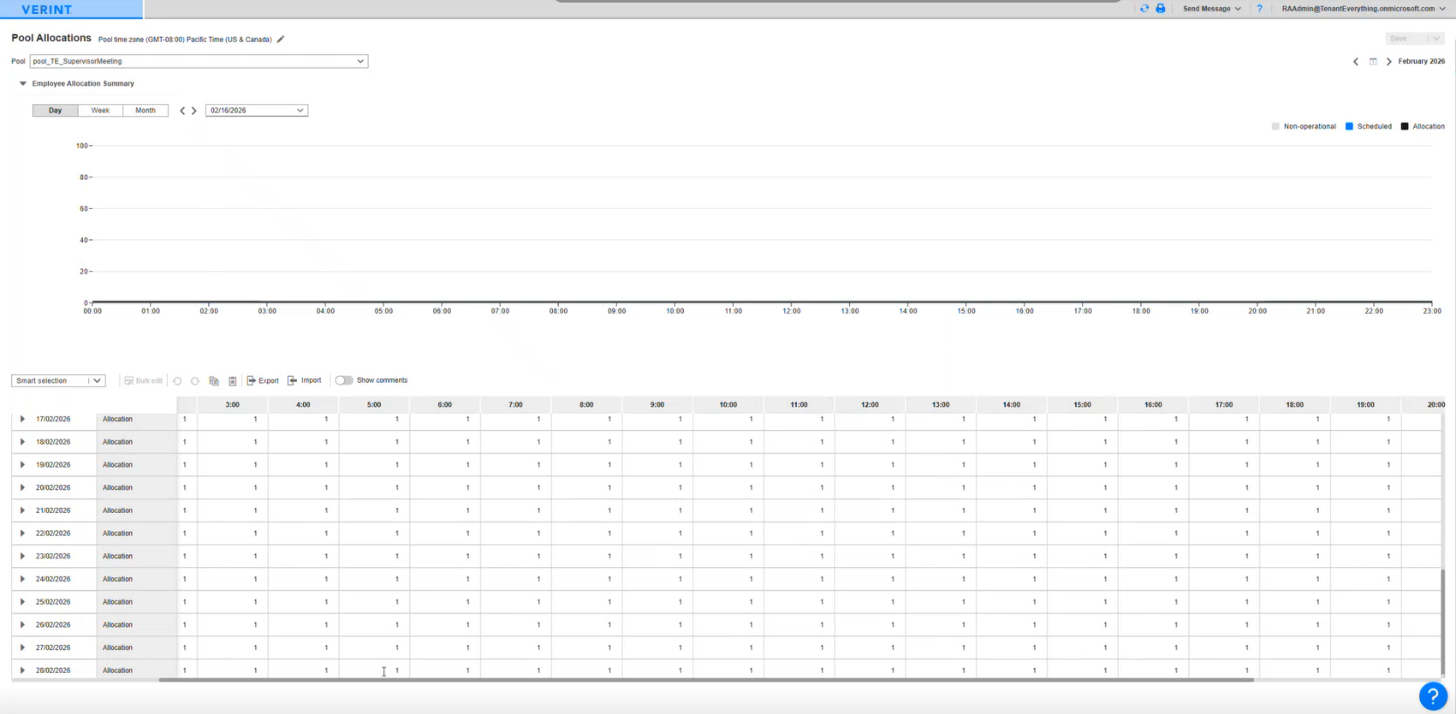This screenshot has width=1456, height=714.
Task: Expand the 23/02/2026 row
Action: click(x=23, y=556)
